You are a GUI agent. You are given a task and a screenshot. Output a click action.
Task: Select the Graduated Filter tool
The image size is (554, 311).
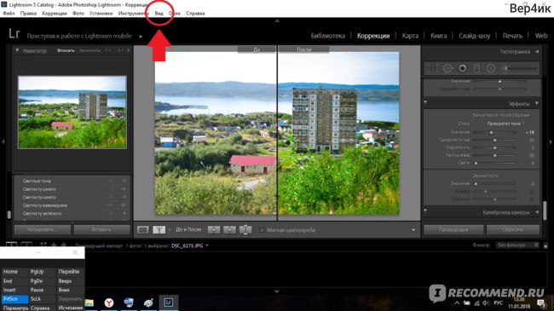(476, 68)
